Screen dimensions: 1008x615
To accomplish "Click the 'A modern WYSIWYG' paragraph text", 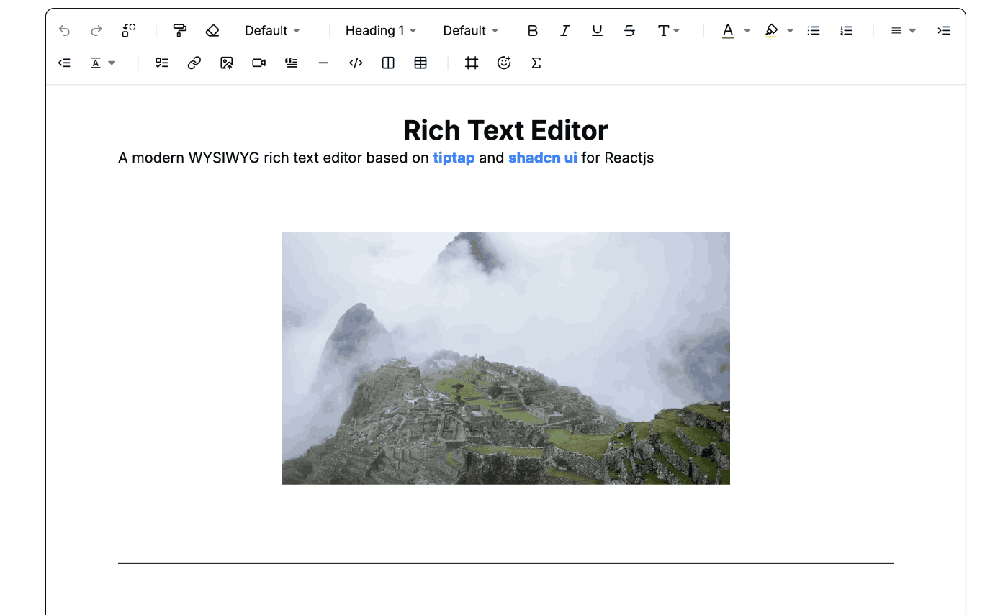I will 386,158.
